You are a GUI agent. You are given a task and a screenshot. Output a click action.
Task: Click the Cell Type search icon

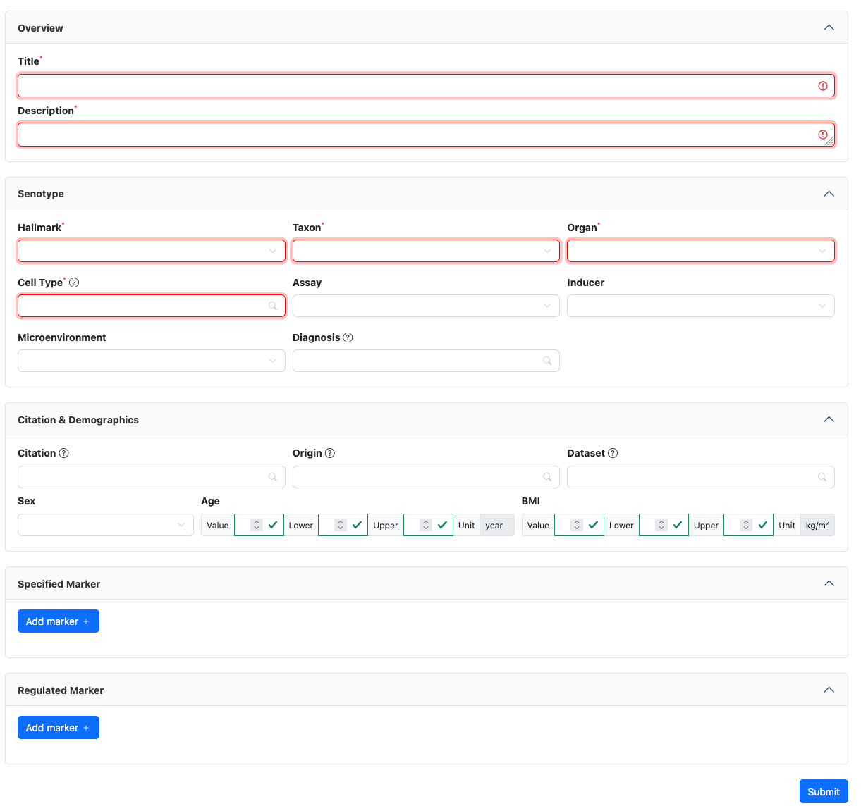point(273,306)
